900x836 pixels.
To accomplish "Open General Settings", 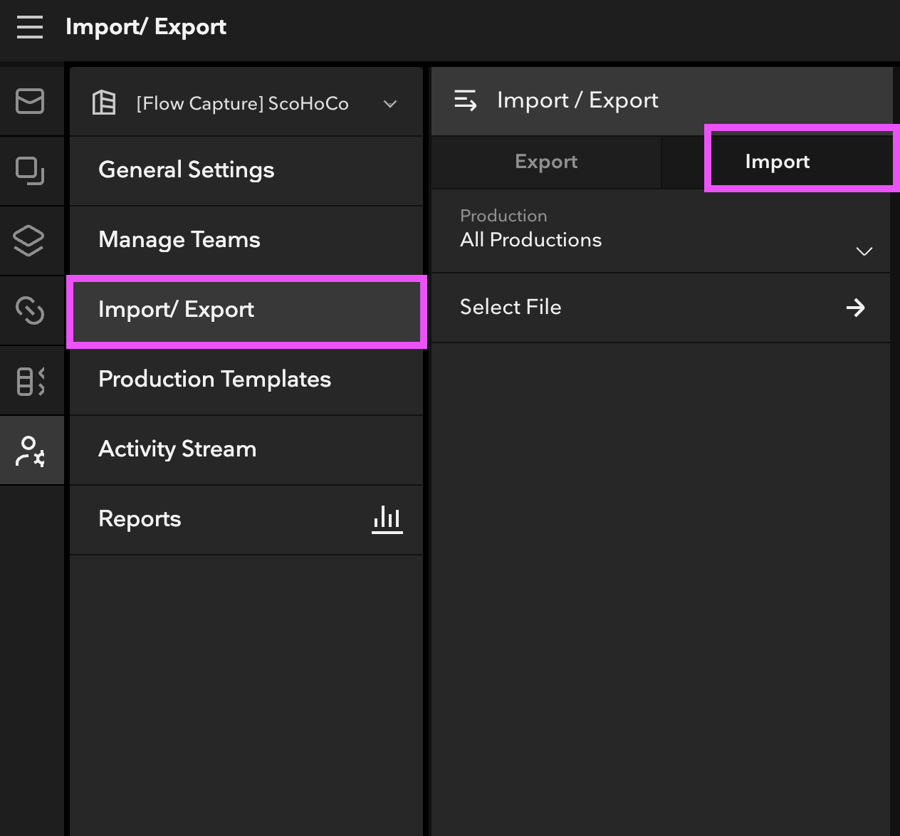I will [x=187, y=170].
